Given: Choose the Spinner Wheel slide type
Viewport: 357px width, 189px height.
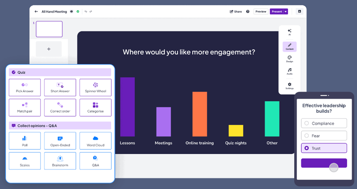Looking at the screenshot, I should pos(95,87).
